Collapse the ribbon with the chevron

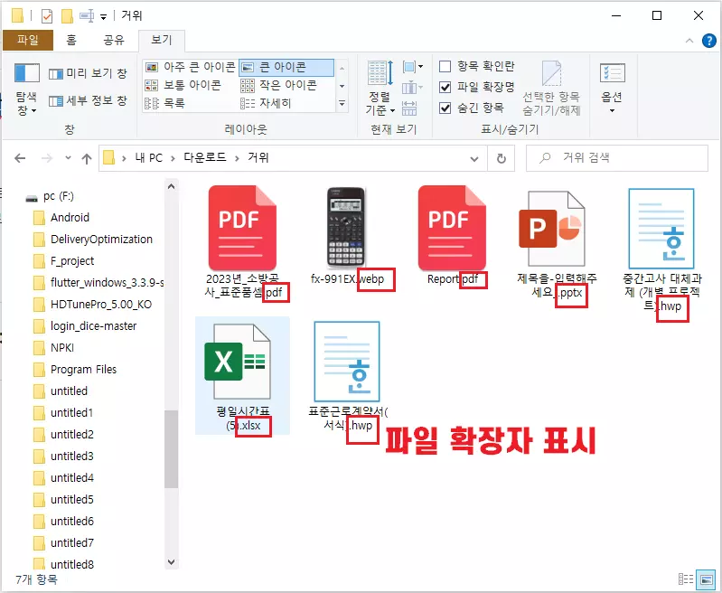(x=689, y=41)
